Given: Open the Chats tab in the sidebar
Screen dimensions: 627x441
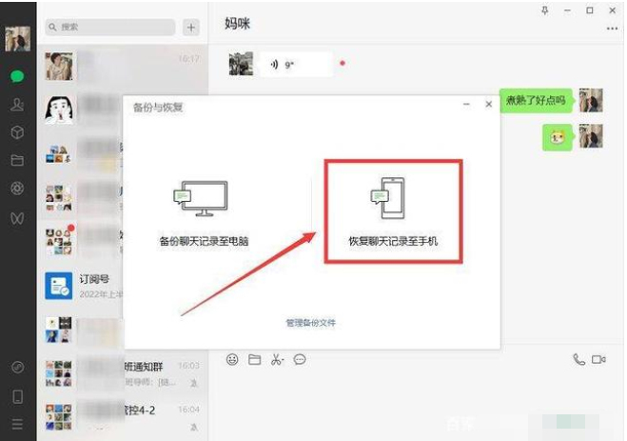Looking at the screenshot, I should (17, 75).
